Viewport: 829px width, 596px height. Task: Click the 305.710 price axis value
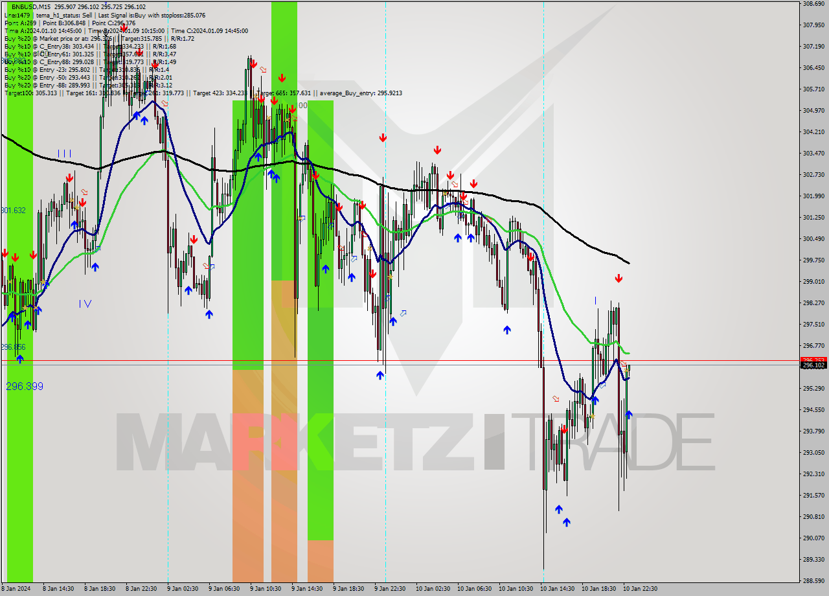pos(813,89)
